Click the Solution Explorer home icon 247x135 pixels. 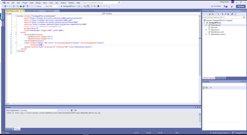[x=210, y=14]
